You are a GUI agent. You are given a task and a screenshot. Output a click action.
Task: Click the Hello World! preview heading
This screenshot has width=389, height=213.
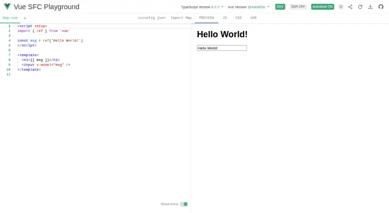tap(222, 34)
